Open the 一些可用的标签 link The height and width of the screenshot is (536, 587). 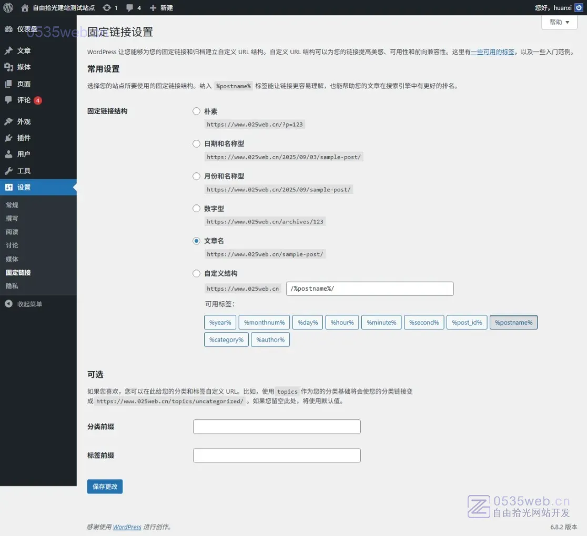click(492, 52)
